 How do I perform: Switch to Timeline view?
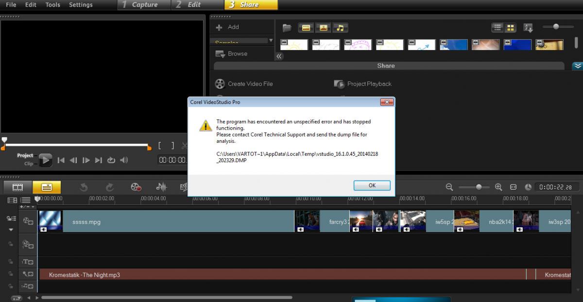(47, 187)
